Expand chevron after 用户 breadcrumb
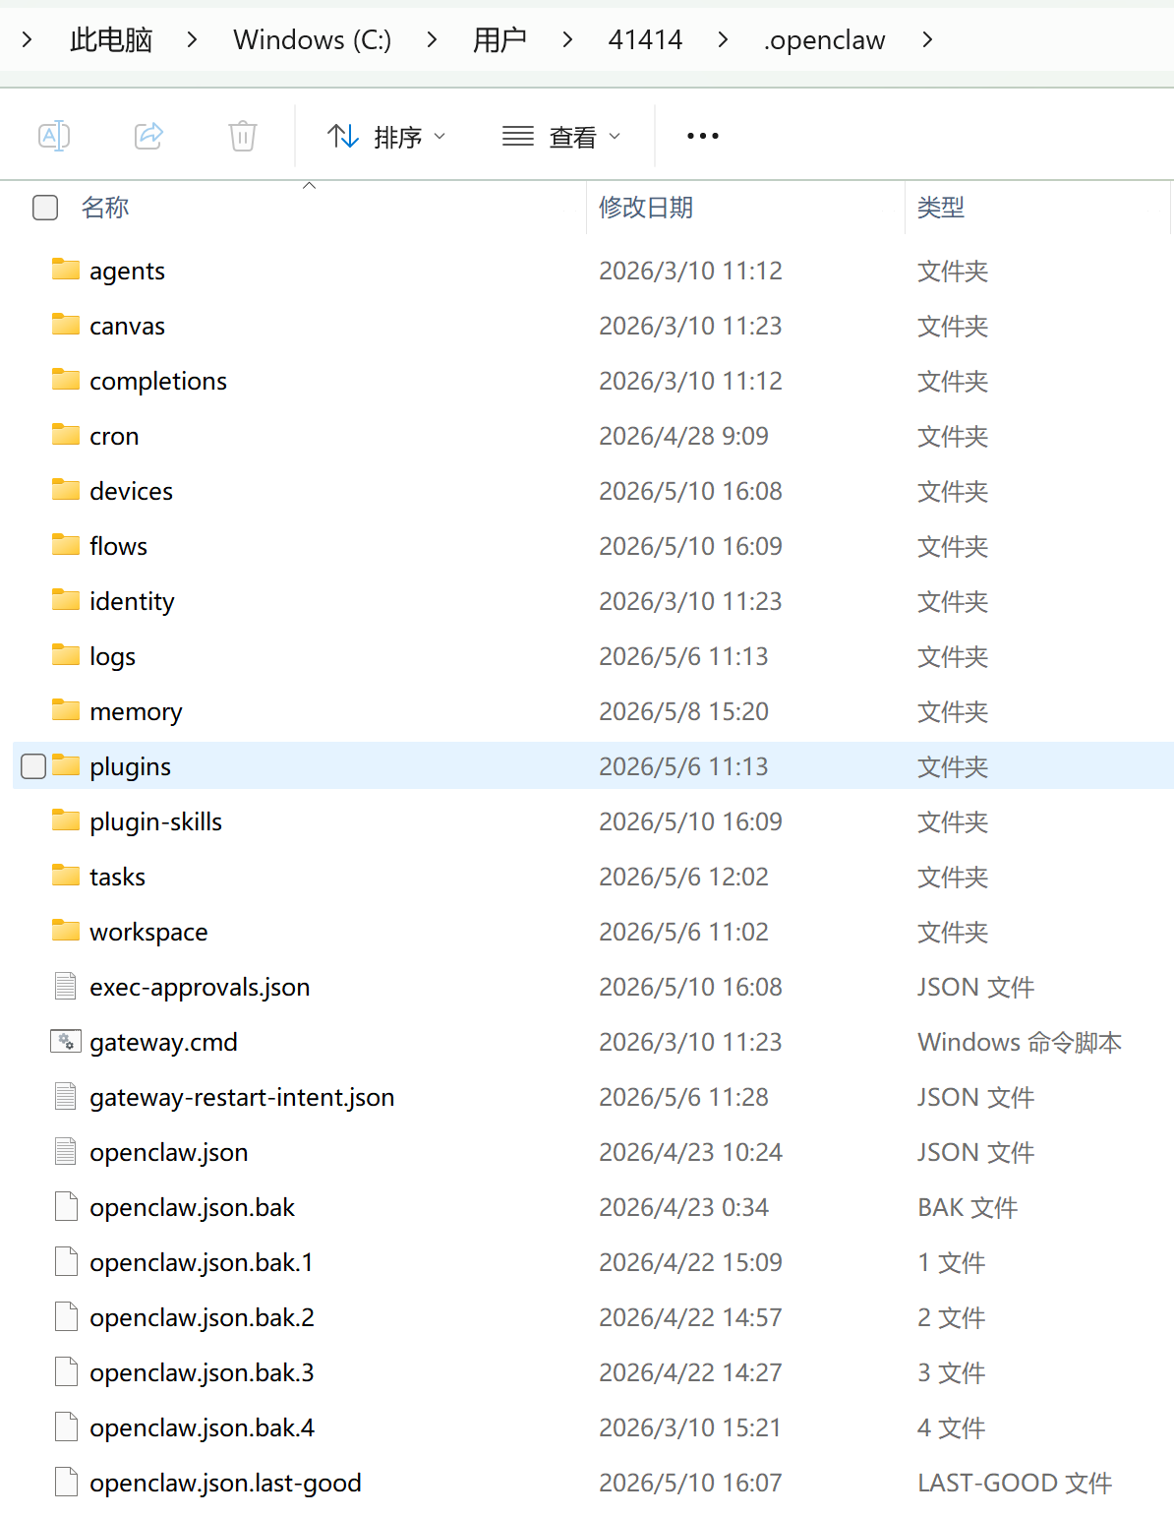Viewport: 1174px width, 1517px height. pos(567,39)
